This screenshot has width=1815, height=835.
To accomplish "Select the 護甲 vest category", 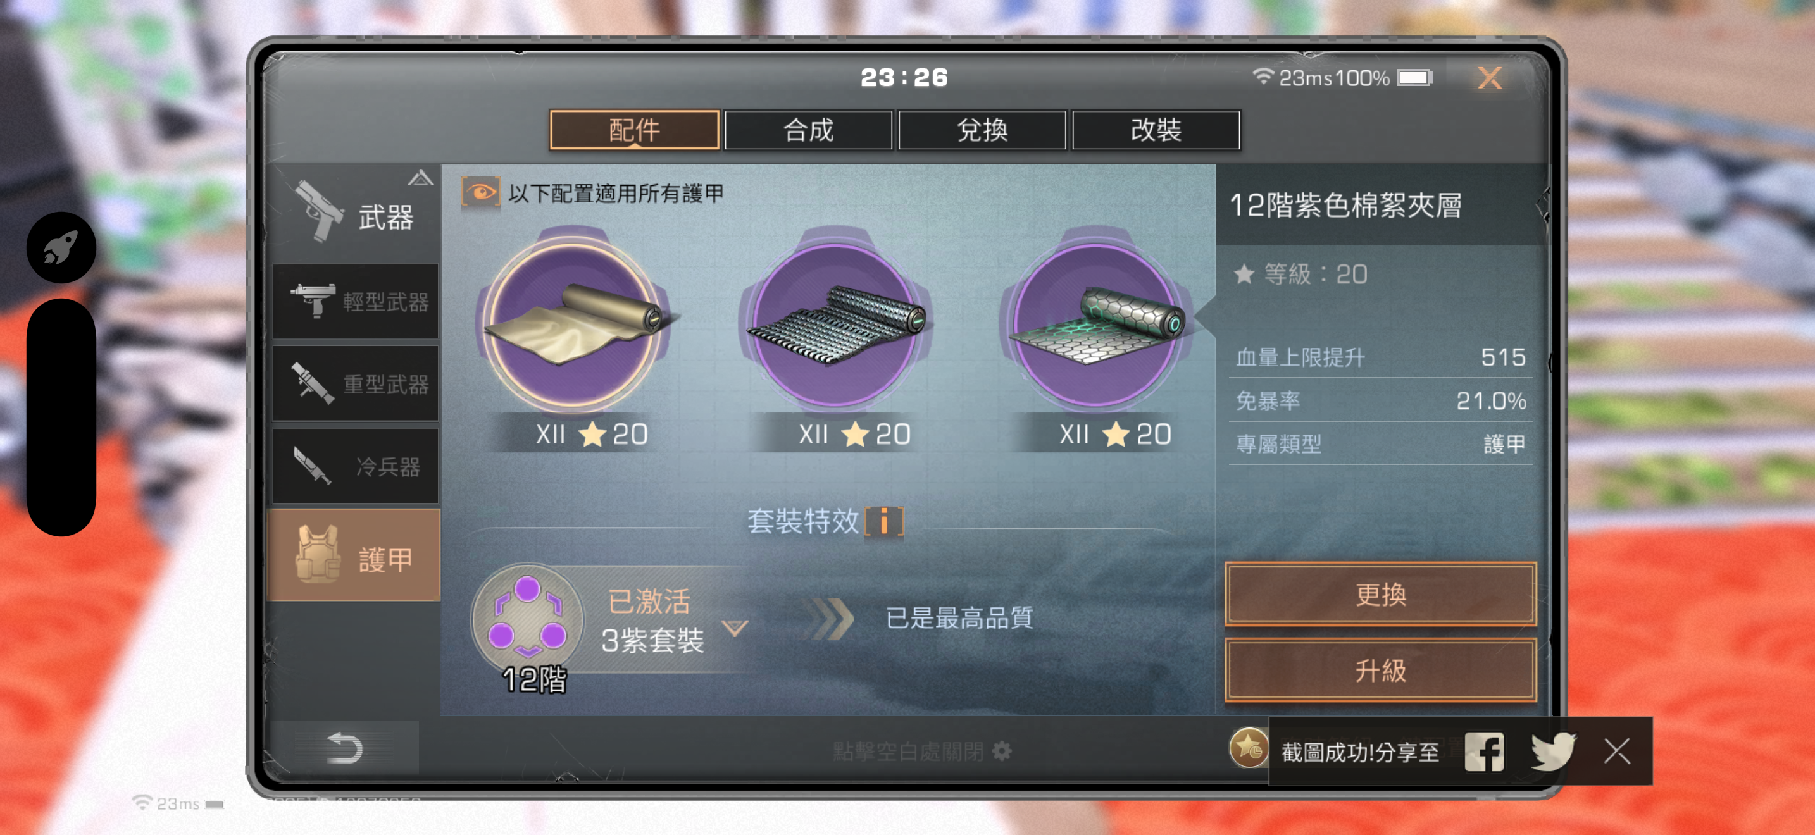I will click(354, 555).
